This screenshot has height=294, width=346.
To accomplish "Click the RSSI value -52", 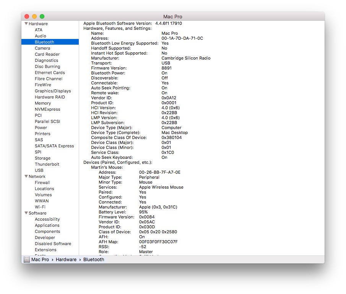I will (x=143, y=247).
